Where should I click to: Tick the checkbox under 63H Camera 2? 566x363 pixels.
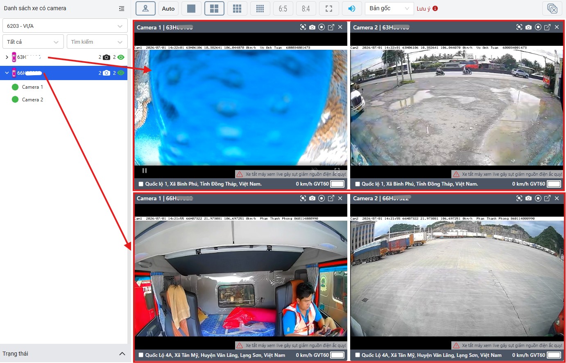(x=358, y=184)
